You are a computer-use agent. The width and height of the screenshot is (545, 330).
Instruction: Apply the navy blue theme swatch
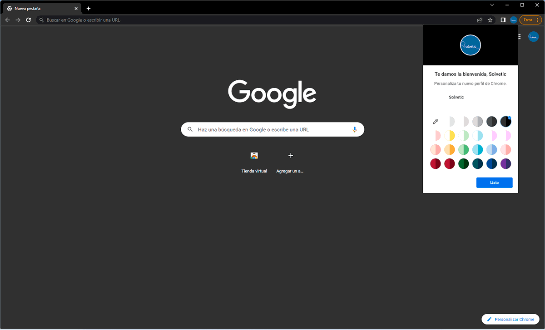[492, 163]
